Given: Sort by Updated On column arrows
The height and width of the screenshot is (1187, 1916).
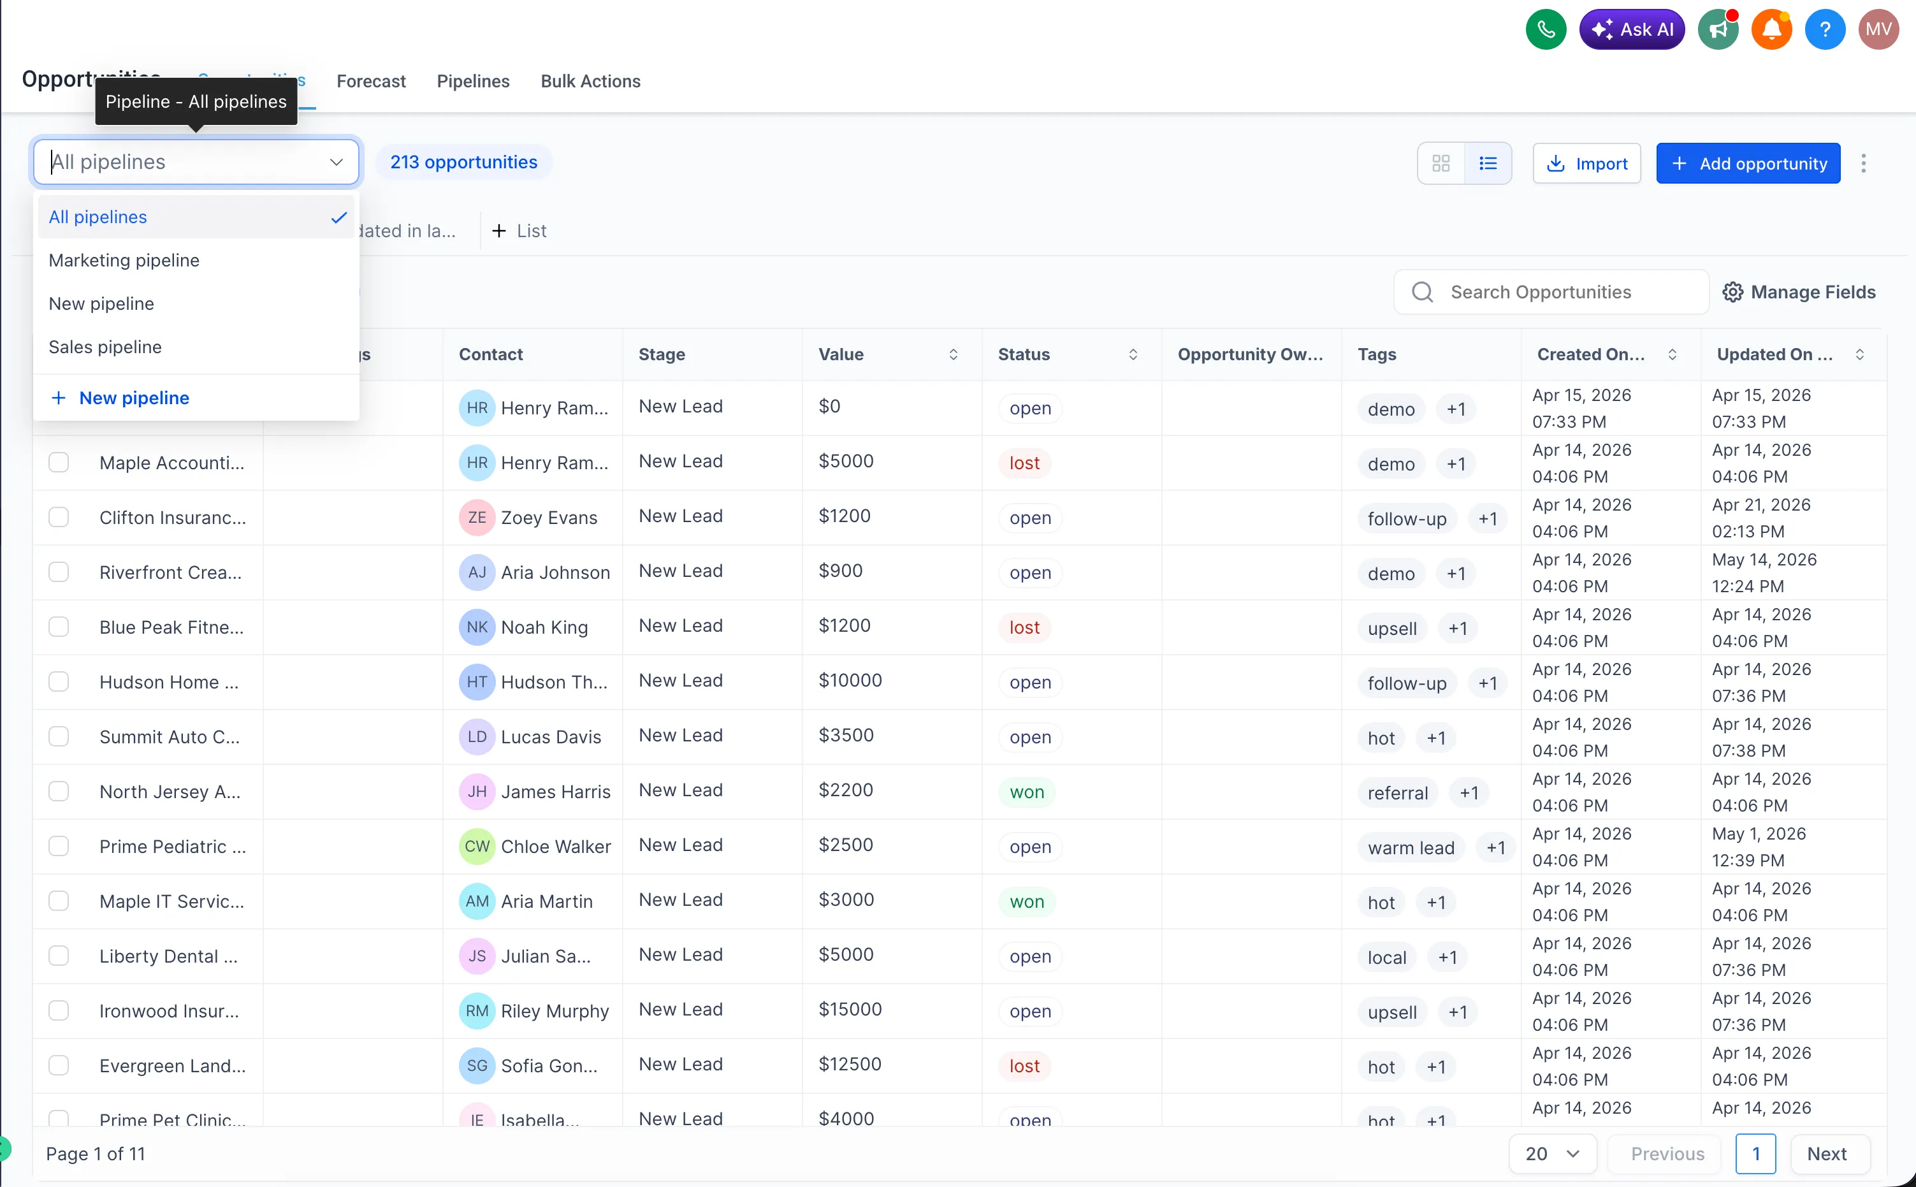Looking at the screenshot, I should pyautogui.click(x=1859, y=355).
